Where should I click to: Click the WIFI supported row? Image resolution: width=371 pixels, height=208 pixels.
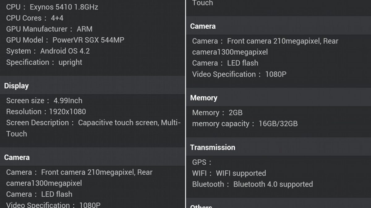[x=229, y=173]
